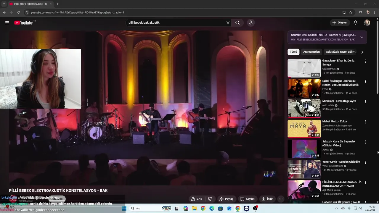Open options for Yener Çevik video
The width and height of the screenshot is (379, 213).
(365, 162)
